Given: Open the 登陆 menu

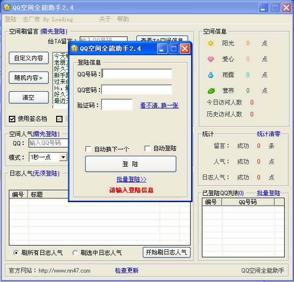Looking at the screenshot, I should click(10, 19).
